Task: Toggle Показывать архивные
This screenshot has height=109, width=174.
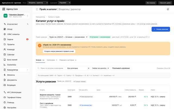Action: click(x=121, y=68)
